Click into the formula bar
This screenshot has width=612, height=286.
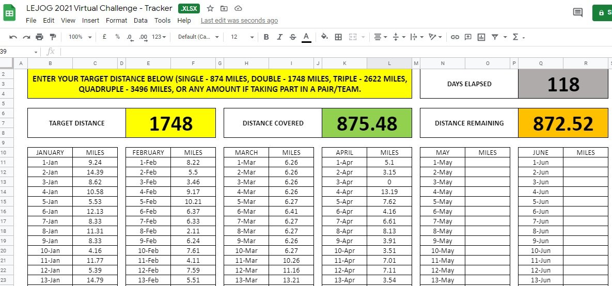(x=336, y=52)
